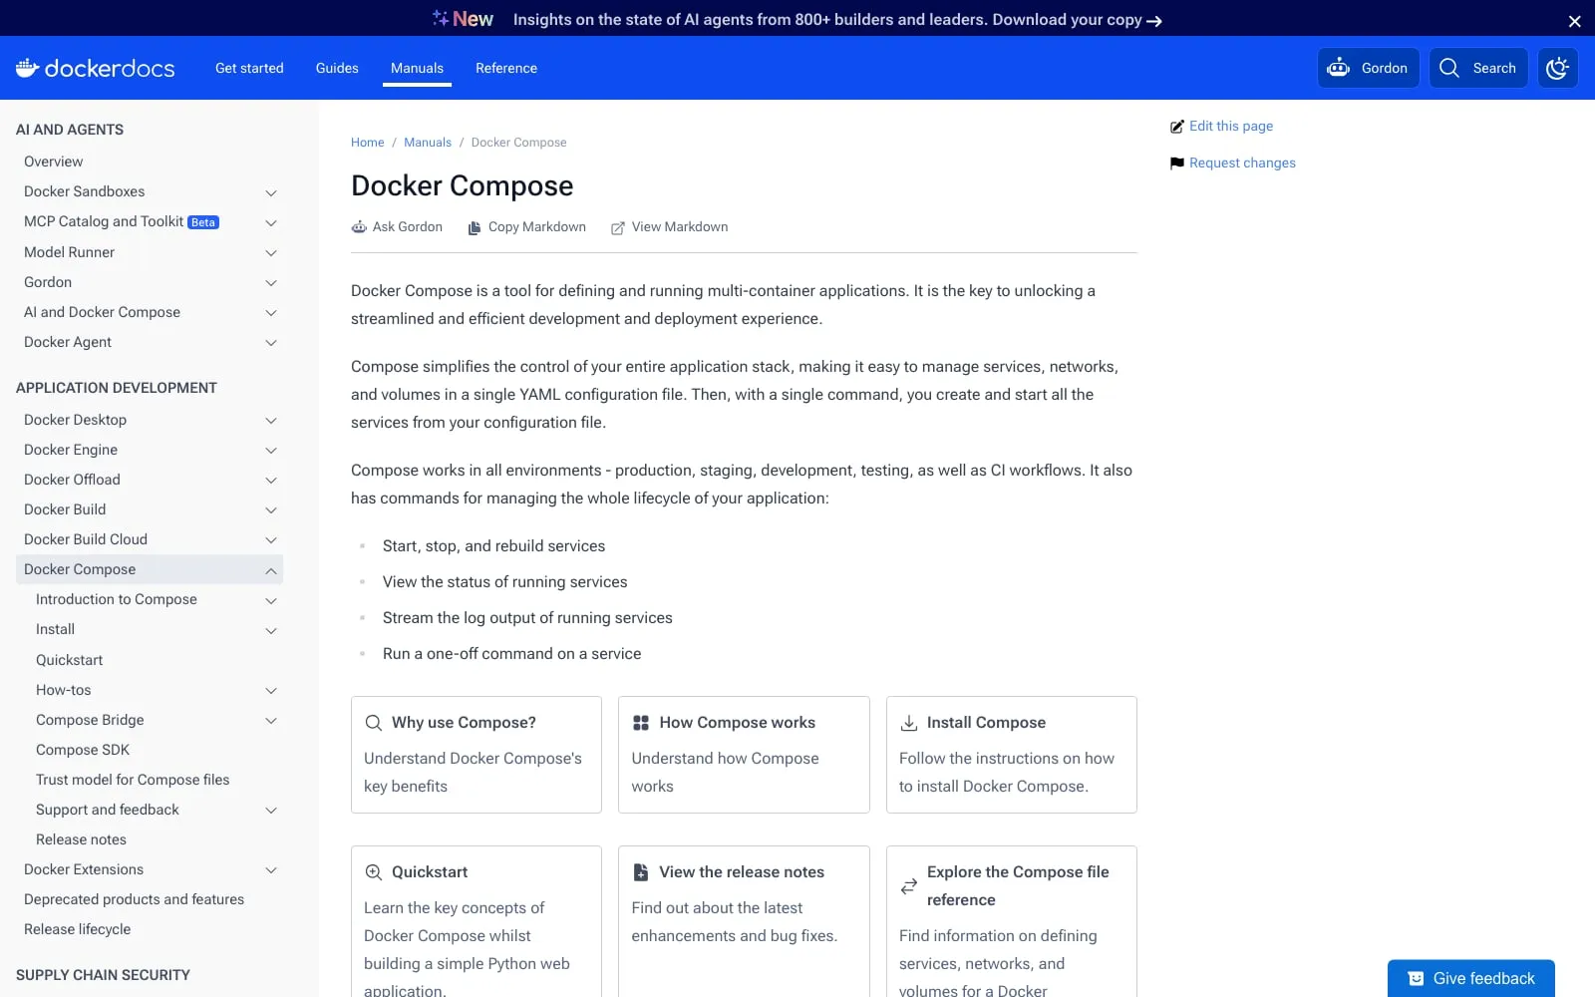This screenshot has width=1595, height=997.
Task: Click the release notes document icon
Action: point(641,872)
